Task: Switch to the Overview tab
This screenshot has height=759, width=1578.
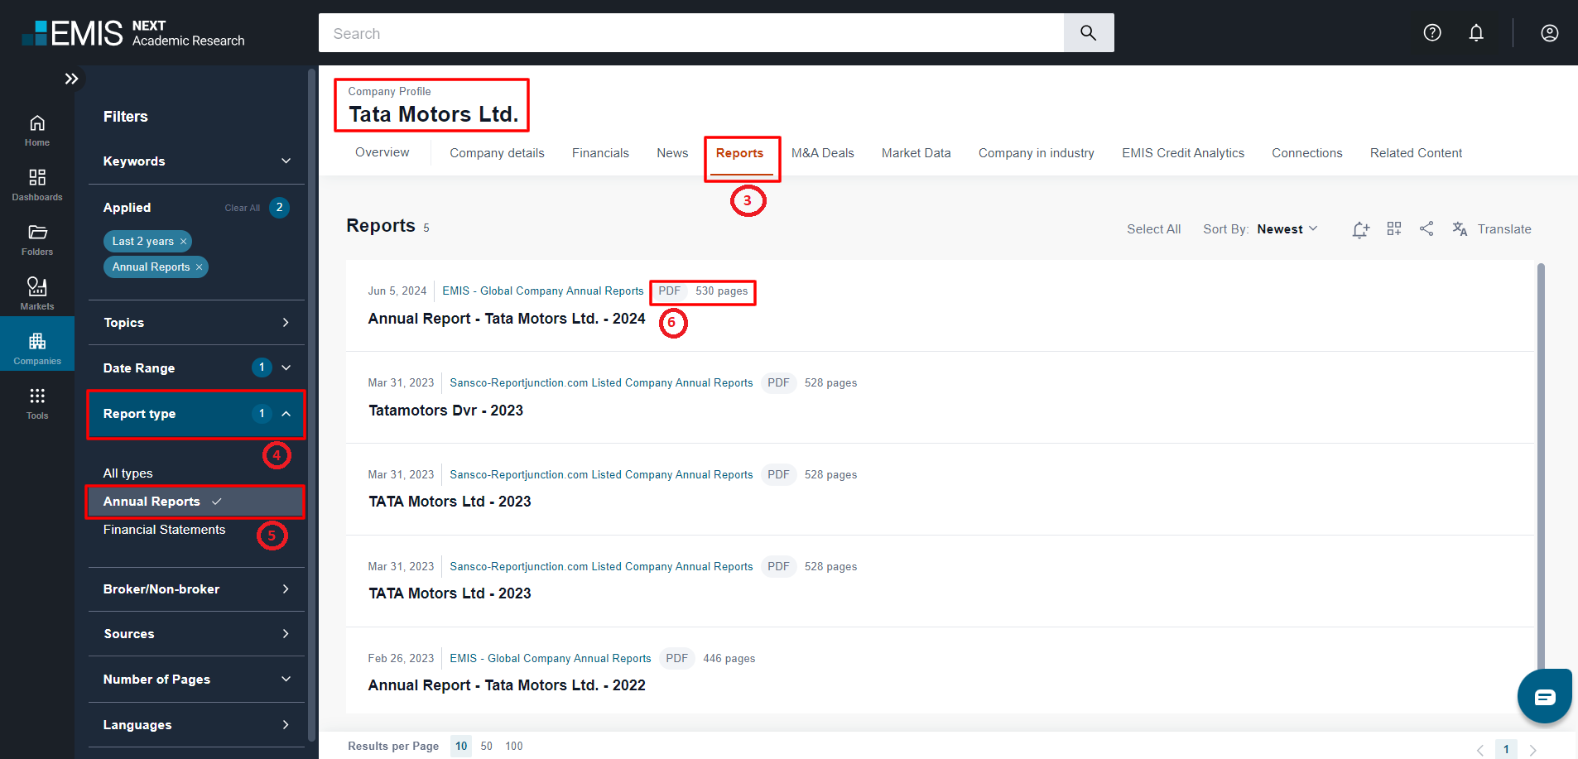Action: 382,152
